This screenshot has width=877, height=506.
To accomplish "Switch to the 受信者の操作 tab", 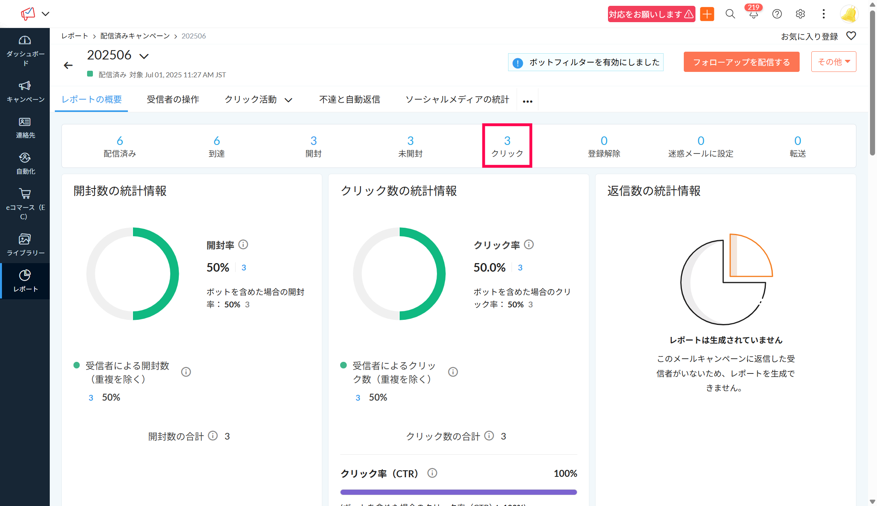I will (x=173, y=99).
